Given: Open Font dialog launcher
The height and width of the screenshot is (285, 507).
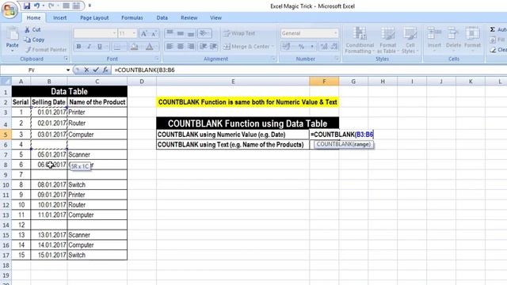Looking at the screenshot, I should (x=157, y=59).
